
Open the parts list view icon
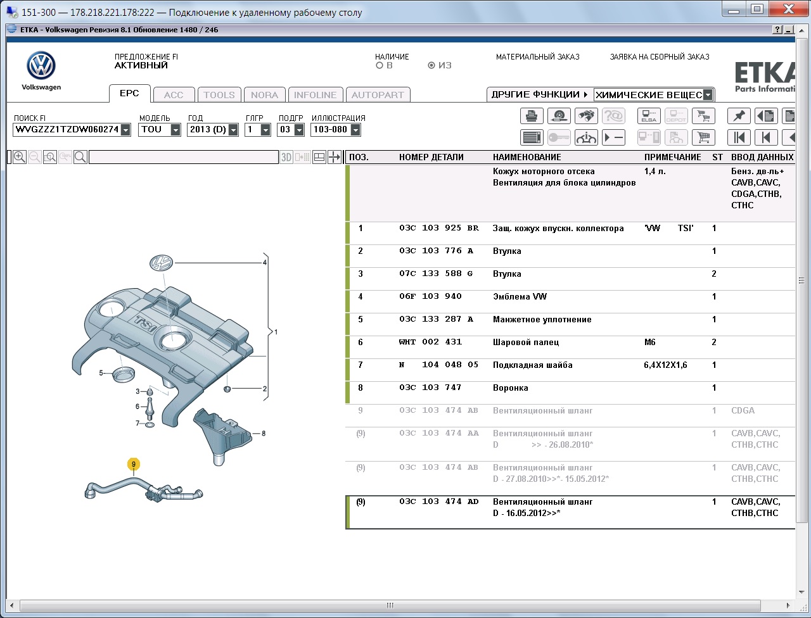(x=532, y=137)
